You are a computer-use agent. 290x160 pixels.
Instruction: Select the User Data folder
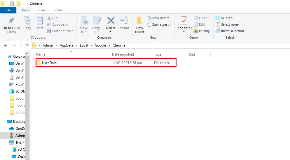pos(106,63)
